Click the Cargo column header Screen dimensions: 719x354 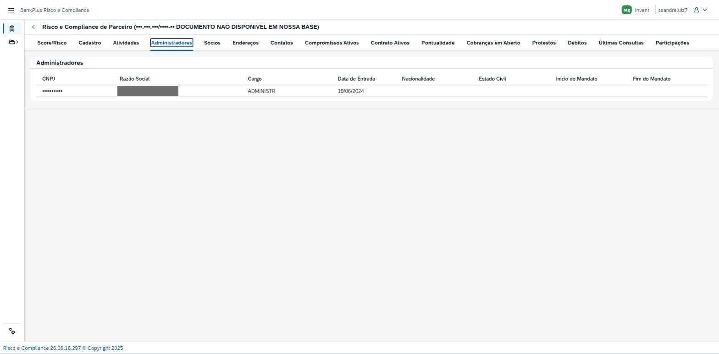(x=254, y=79)
